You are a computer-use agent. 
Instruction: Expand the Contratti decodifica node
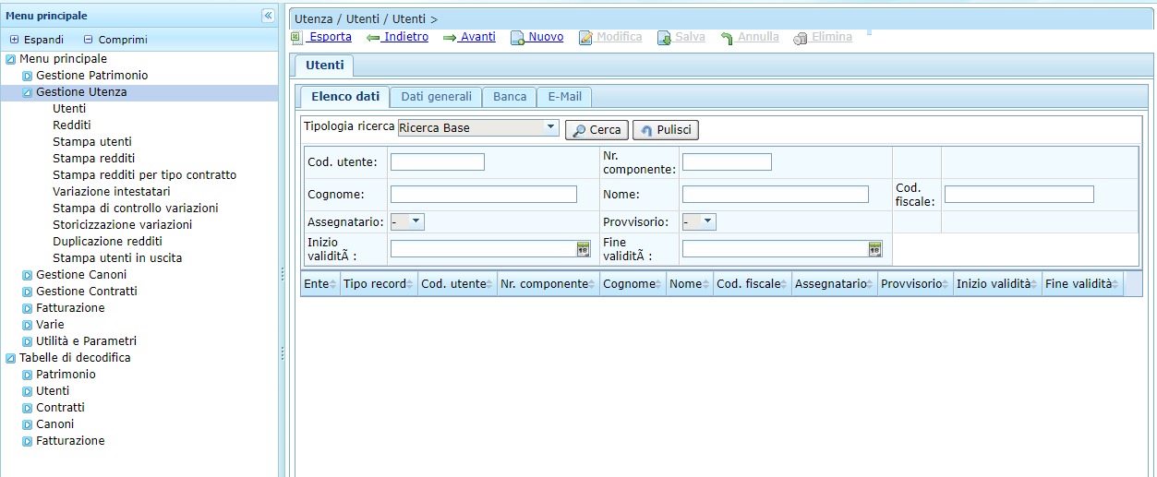[28, 408]
